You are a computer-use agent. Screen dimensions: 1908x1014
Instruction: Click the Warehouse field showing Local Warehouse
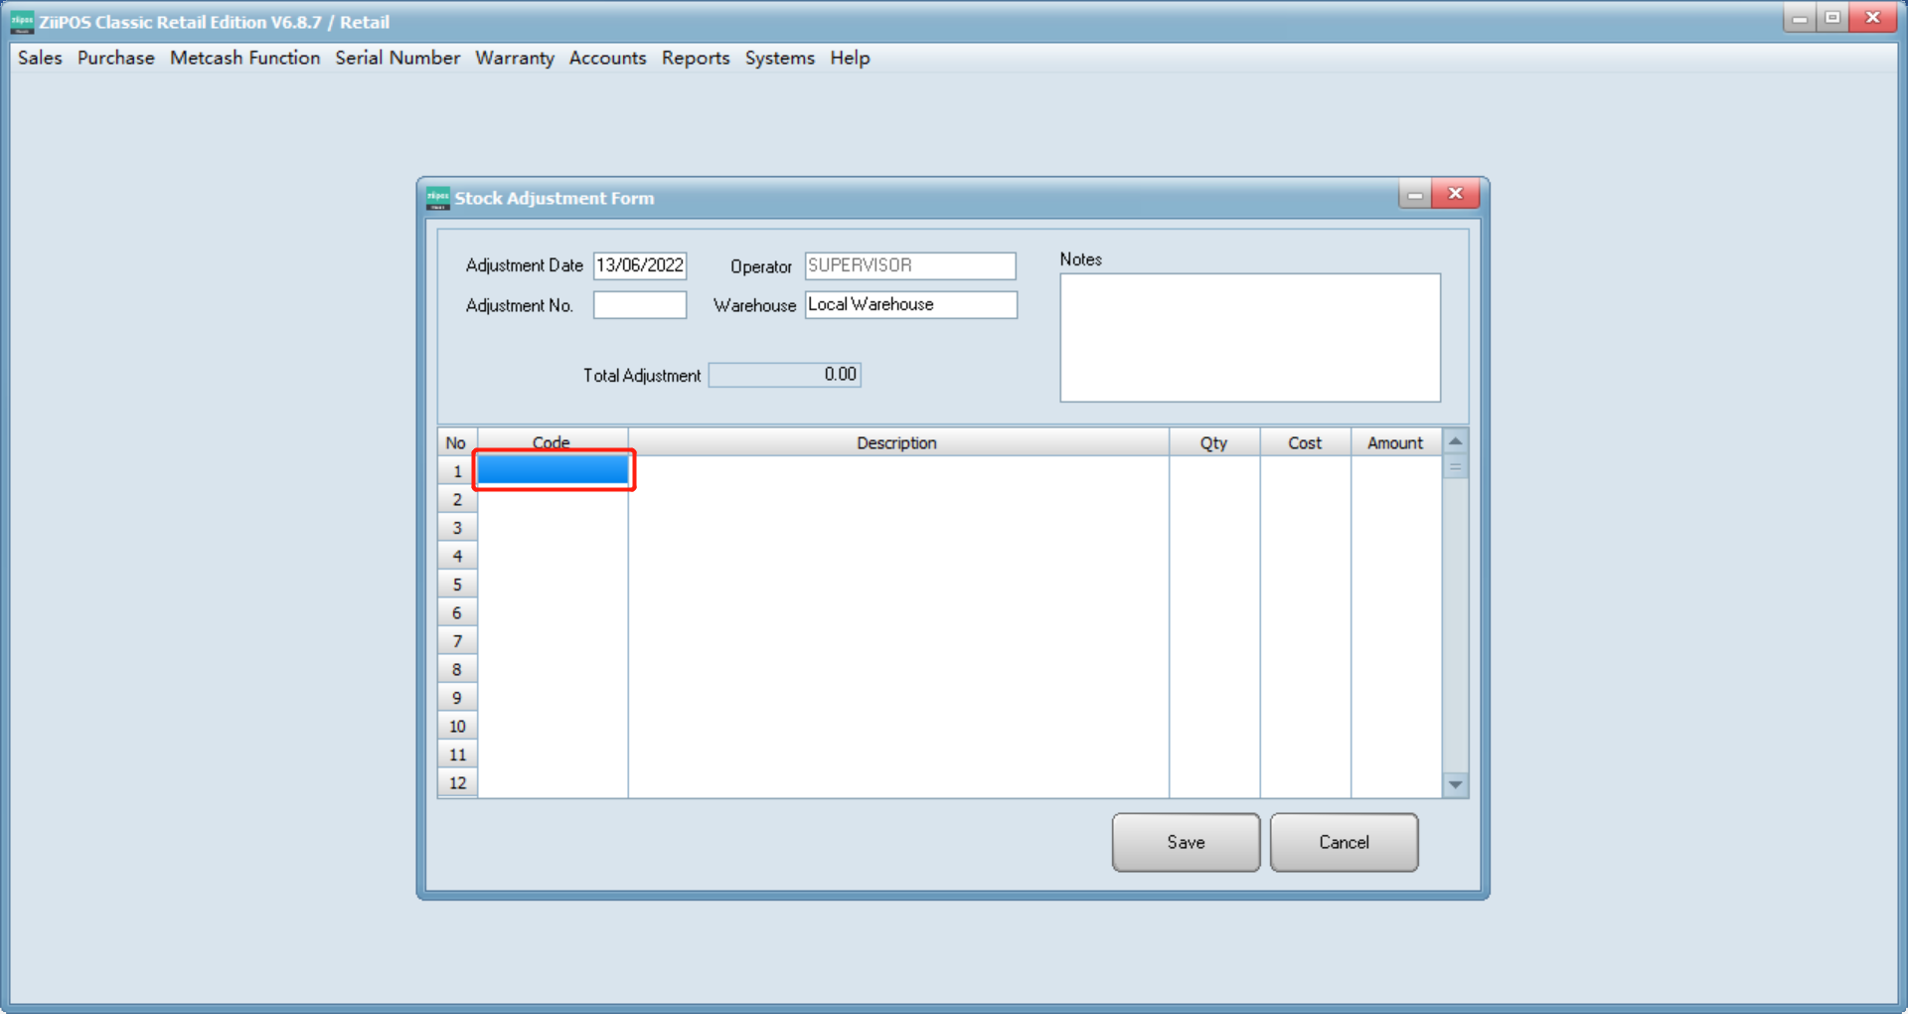(x=909, y=305)
